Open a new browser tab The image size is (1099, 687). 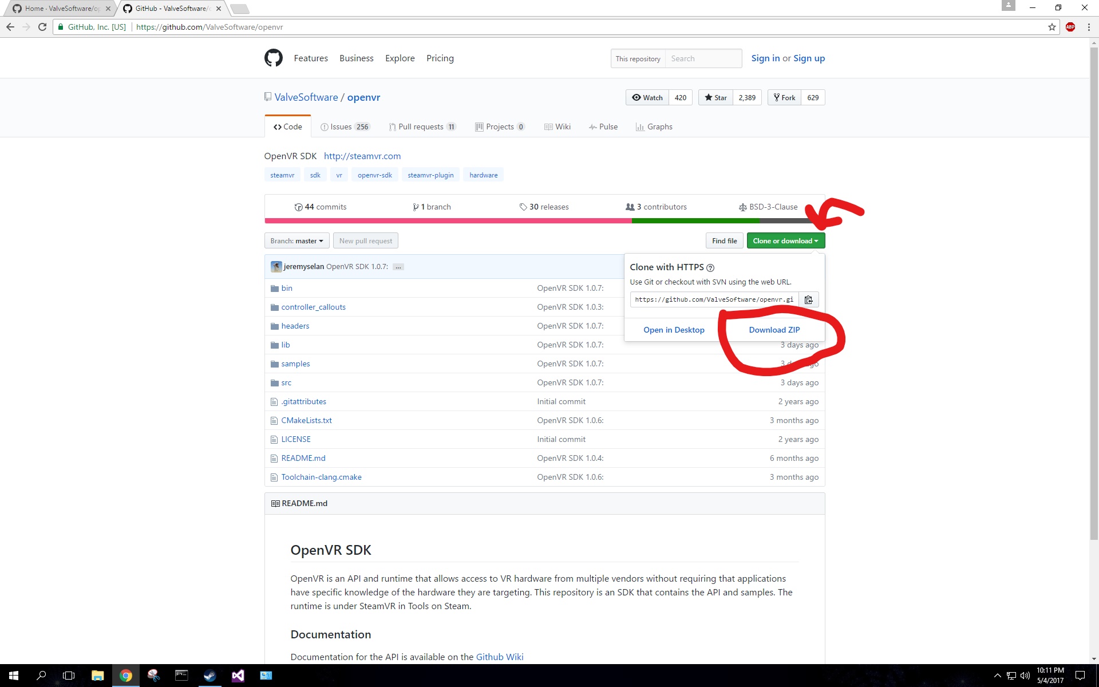click(x=239, y=9)
